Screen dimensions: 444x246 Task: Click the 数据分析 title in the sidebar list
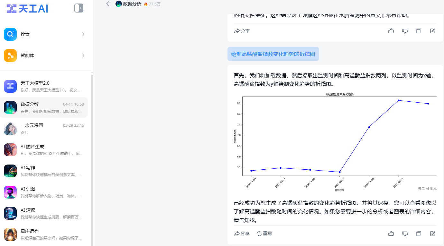click(30, 104)
